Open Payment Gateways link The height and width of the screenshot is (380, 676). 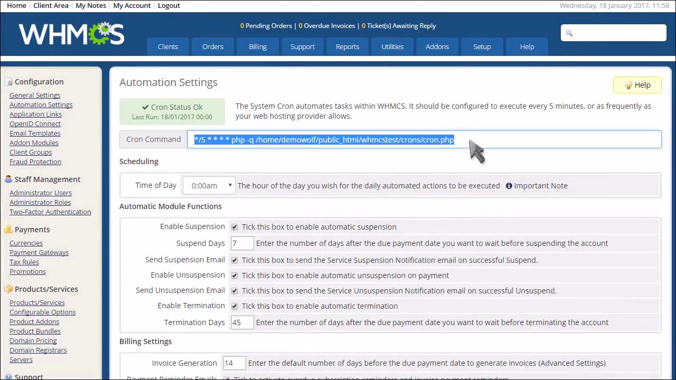coord(39,253)
